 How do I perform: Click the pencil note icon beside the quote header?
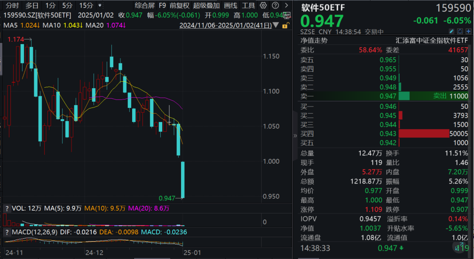[451, 31]
